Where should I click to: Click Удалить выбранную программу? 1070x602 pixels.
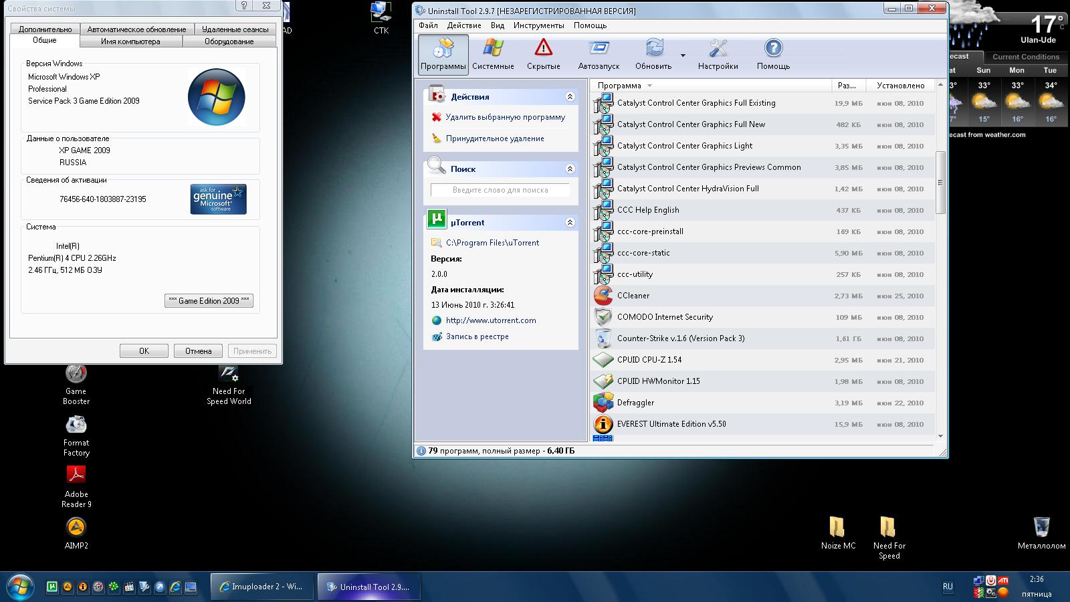click(x=505, y=117)
